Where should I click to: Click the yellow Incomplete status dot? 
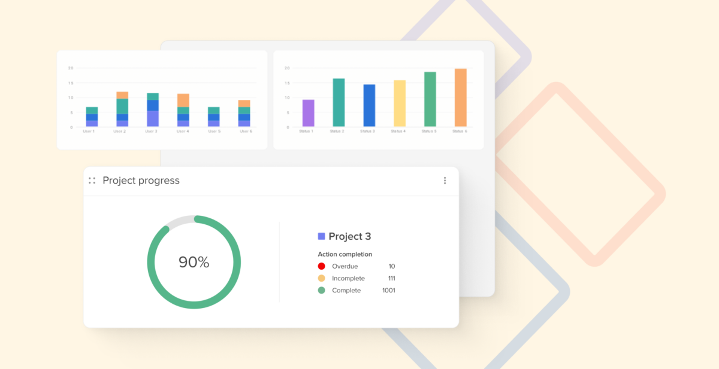pyautogui.click(x=322, y=278)
